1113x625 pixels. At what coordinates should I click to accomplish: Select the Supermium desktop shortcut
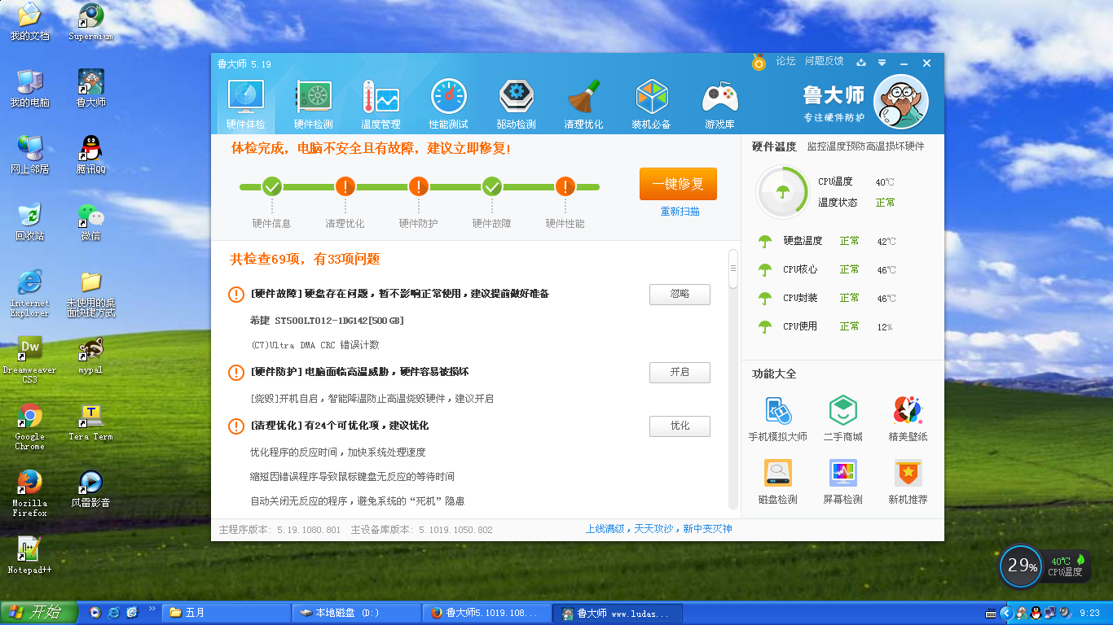(90, 22)
